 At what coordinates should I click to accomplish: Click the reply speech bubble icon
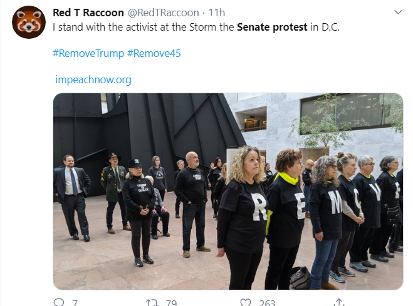(x=59, y=302)
